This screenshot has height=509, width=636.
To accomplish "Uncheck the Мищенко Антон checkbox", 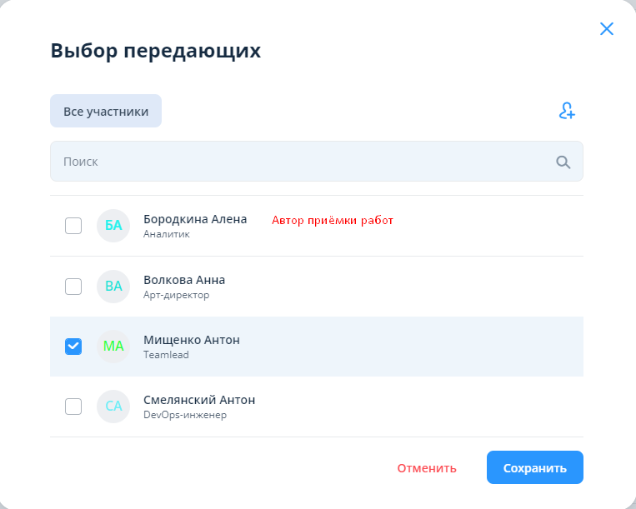I will click(73, 347).
